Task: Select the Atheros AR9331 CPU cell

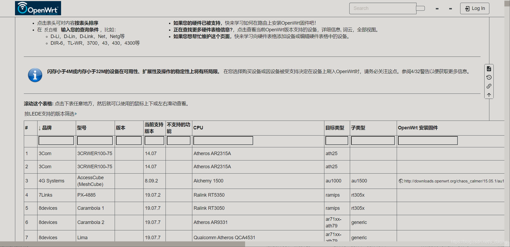Action: pos(258,222)
